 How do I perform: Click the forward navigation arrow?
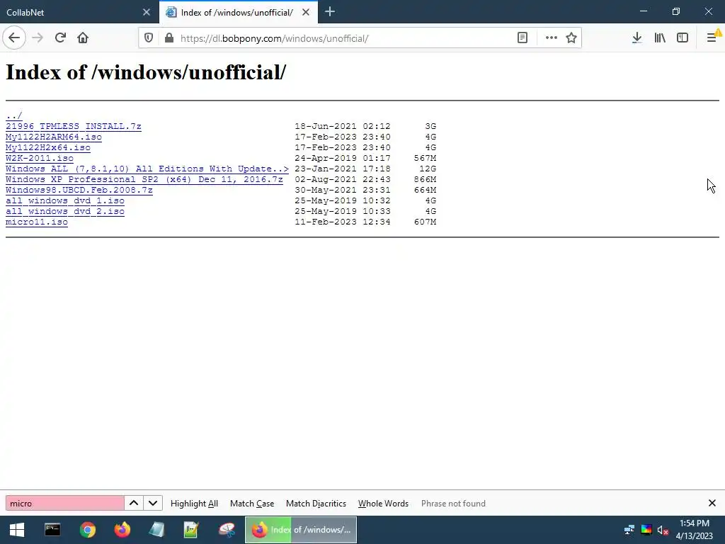pos(38,38)
